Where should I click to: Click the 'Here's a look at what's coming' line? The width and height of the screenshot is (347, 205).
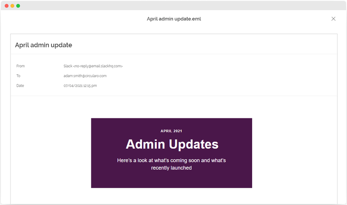(171, 160)
